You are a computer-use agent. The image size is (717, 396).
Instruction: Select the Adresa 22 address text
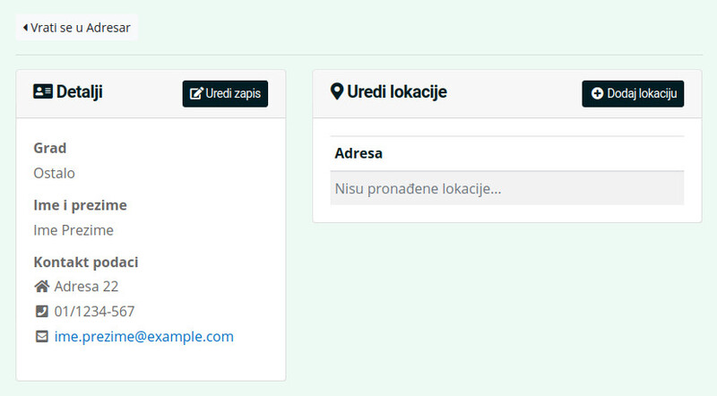pyautogui.click(x=86, y=287)
